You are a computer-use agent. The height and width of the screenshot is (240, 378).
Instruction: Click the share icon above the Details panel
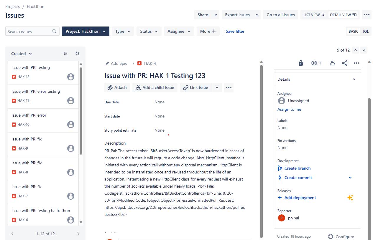[344, 63]
